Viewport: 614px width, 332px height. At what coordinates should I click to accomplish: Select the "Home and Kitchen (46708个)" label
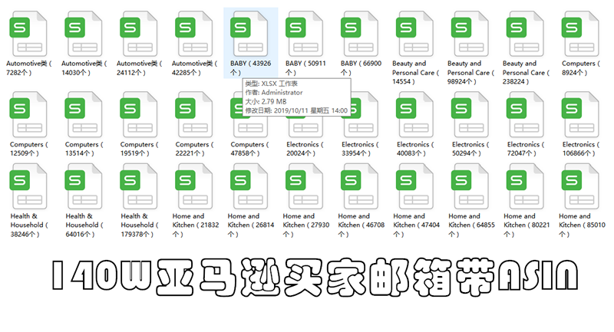tap(361, 225)
